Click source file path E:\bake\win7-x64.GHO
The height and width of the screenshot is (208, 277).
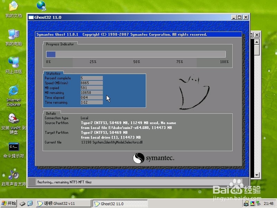(128, 128)
